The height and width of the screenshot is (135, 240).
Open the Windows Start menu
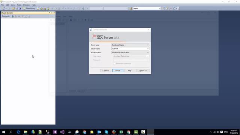[3, 132]
